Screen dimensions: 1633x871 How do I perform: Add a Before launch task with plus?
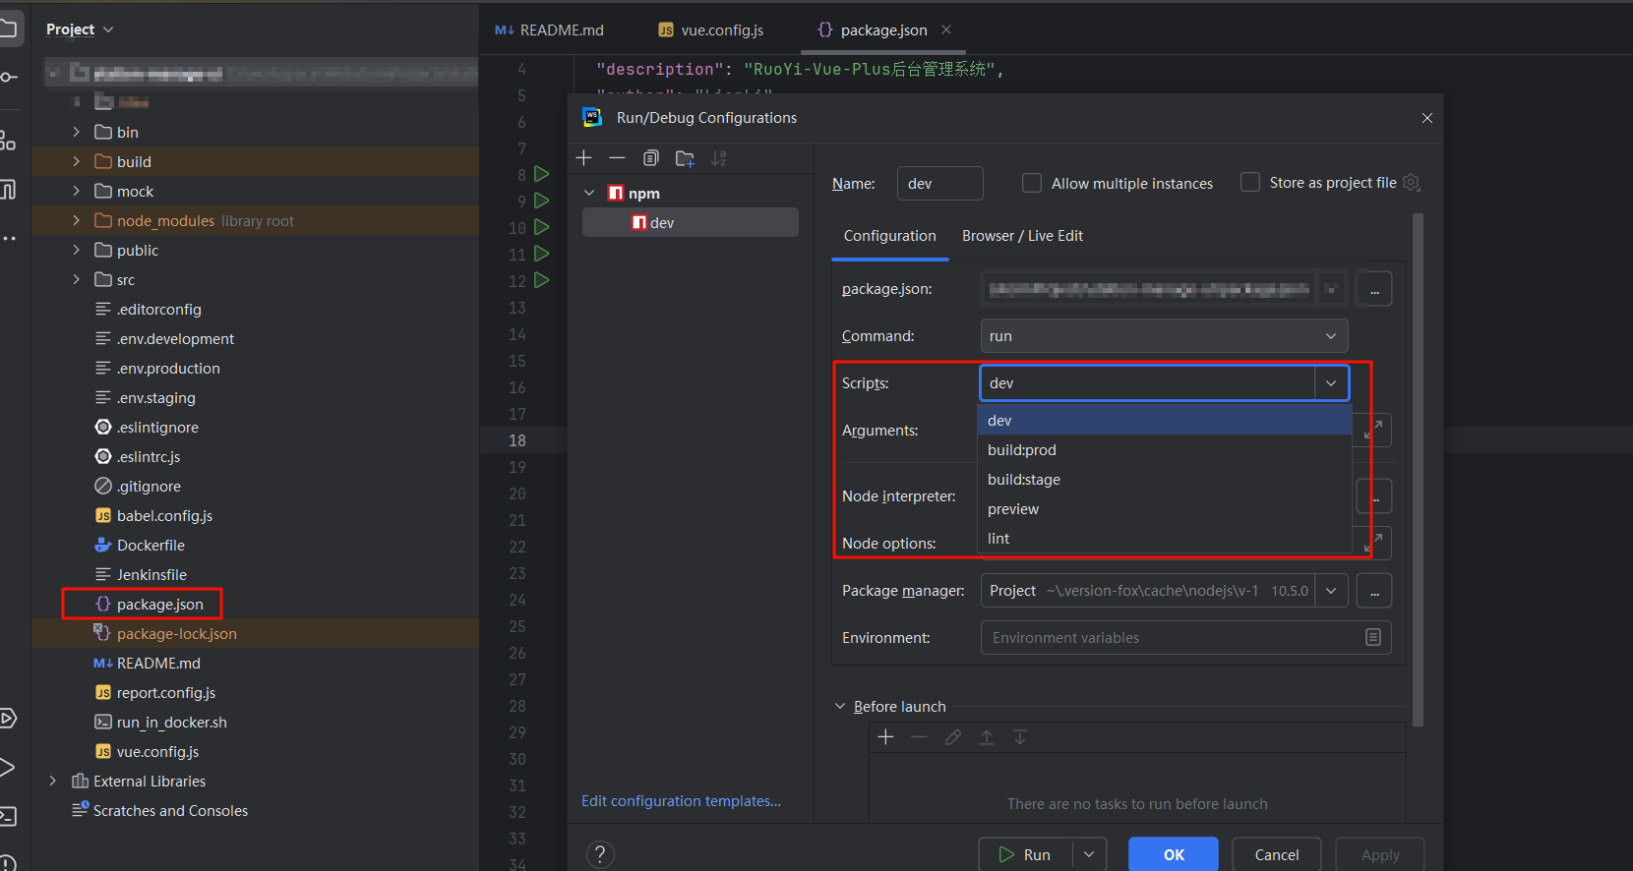[x=885, y=737]
